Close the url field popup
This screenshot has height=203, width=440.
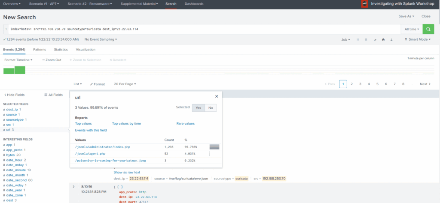(x=217, y=96)
